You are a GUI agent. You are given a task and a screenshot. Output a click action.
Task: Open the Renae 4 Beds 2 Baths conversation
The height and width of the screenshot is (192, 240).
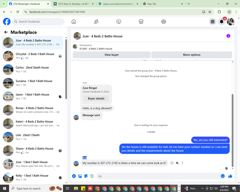pos(32,110)
